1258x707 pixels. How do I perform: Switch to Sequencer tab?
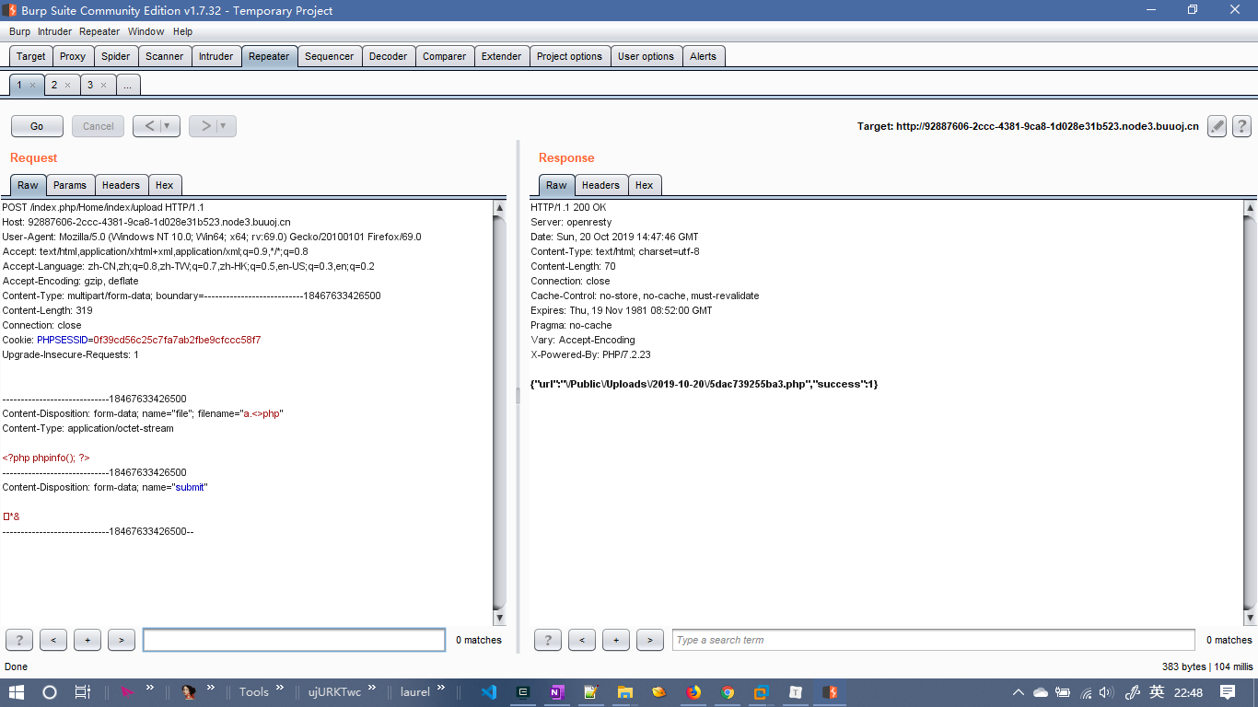330,56
